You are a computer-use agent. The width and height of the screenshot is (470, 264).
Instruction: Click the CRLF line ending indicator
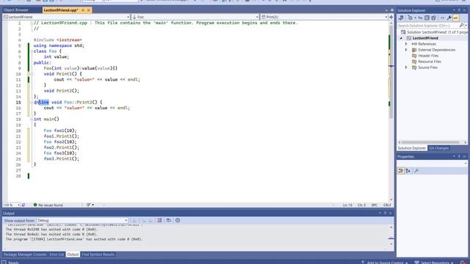point(387,205)
